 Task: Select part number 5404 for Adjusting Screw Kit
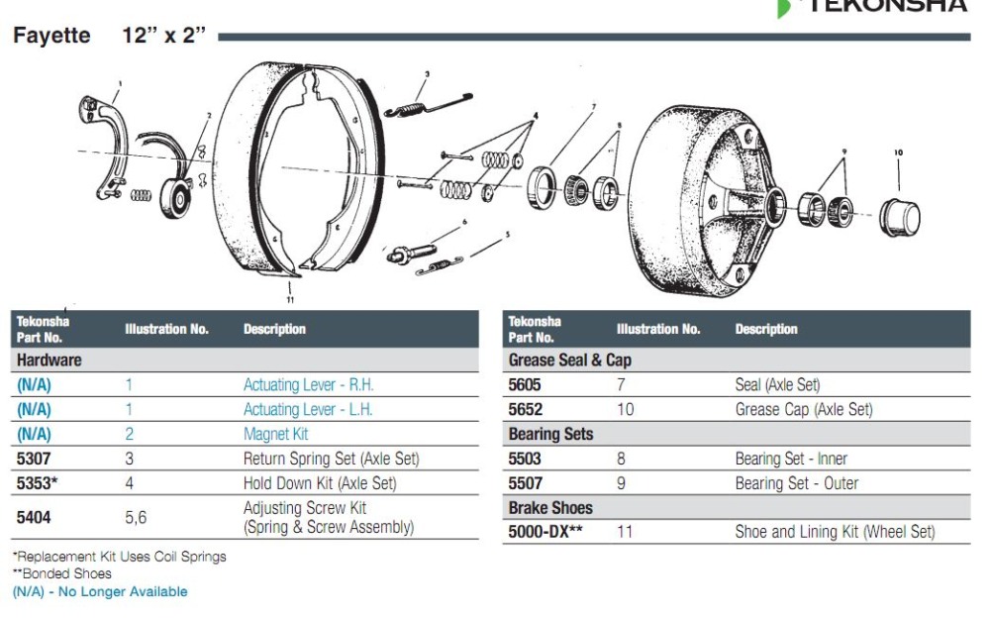click(34, 517)
